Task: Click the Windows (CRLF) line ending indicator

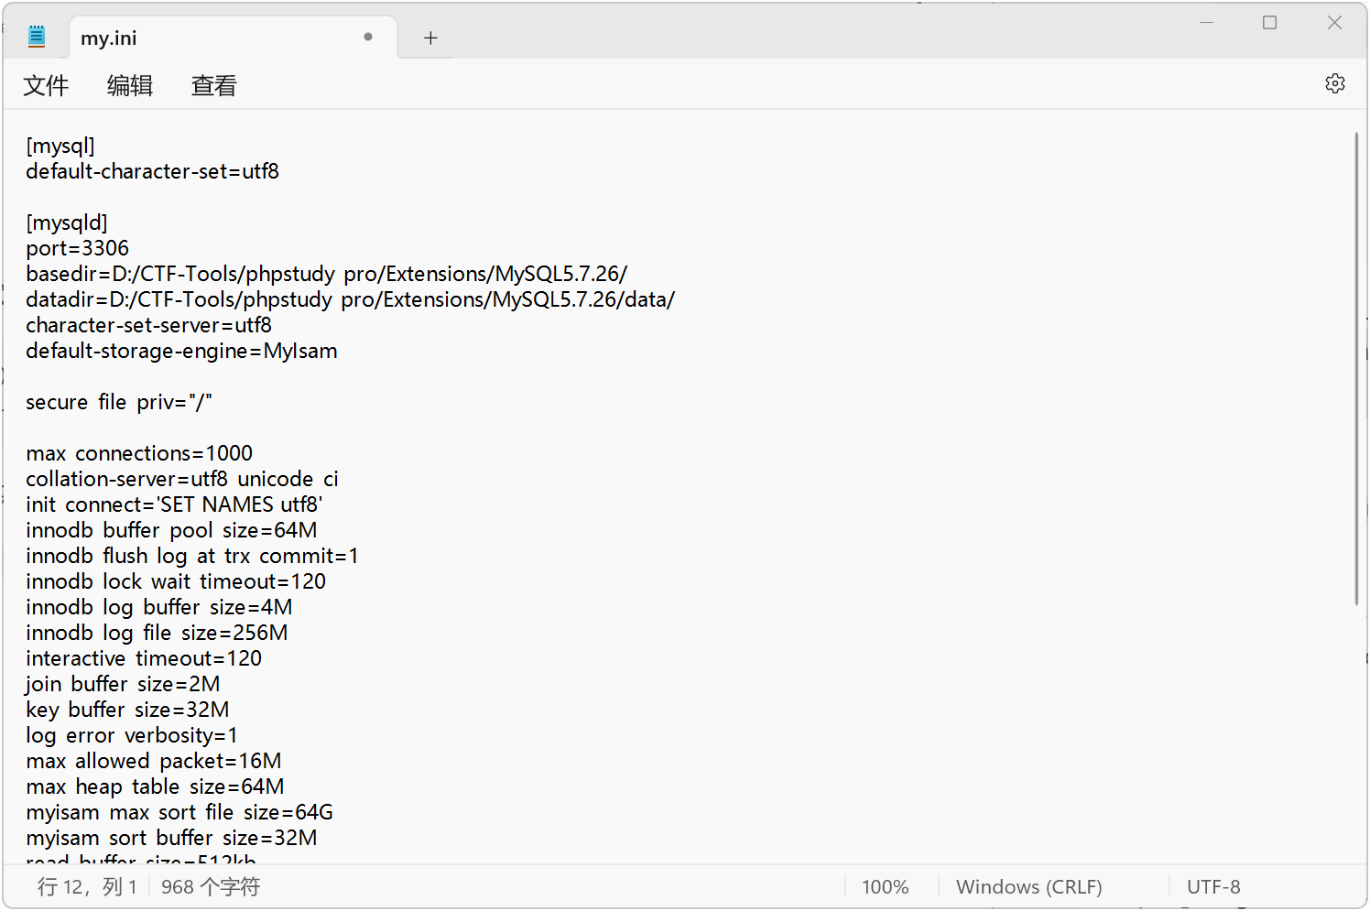Action: (x=1028, y=886)
